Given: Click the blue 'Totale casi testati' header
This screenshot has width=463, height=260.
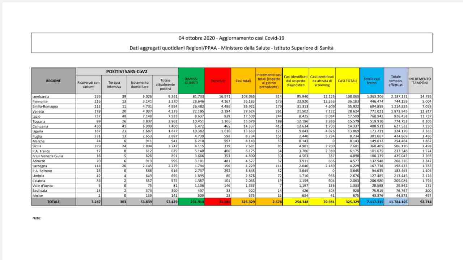Looking at the screenshot, I should coord(372,81).
